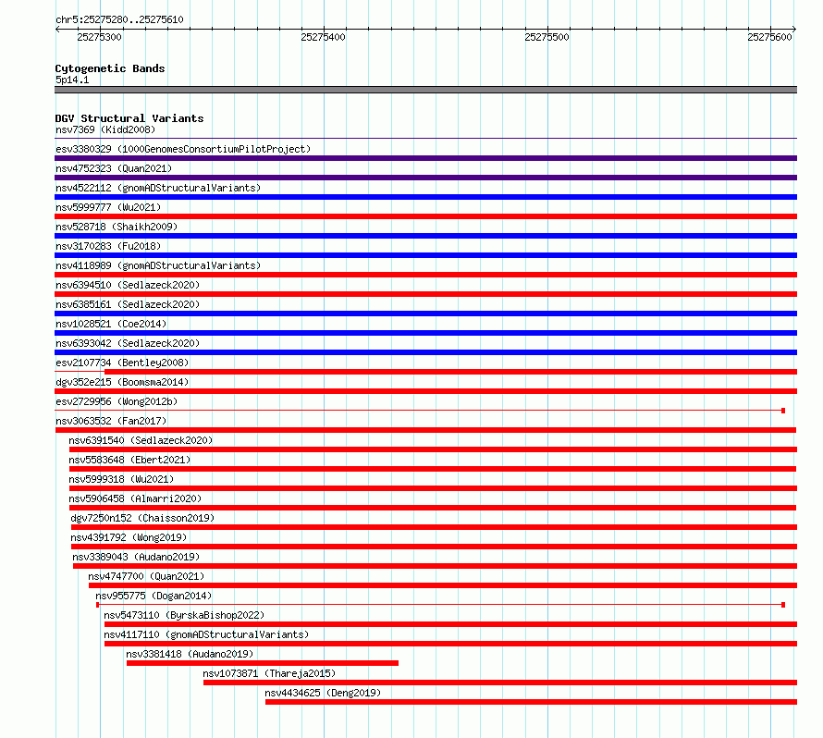The image size is (823, 738).
Task: Click the blue bar of nsv4522112
Action: [x=425, y=197]
